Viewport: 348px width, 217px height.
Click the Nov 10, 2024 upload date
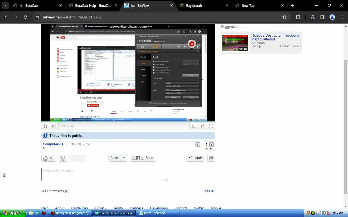point(80,144)
